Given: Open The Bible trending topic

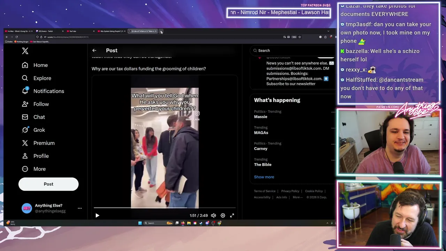Looking at the screenshot, I should 263,165.
